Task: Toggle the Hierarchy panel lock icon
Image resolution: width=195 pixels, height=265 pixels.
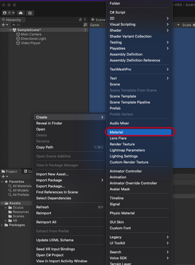Action: pos(80,20)
